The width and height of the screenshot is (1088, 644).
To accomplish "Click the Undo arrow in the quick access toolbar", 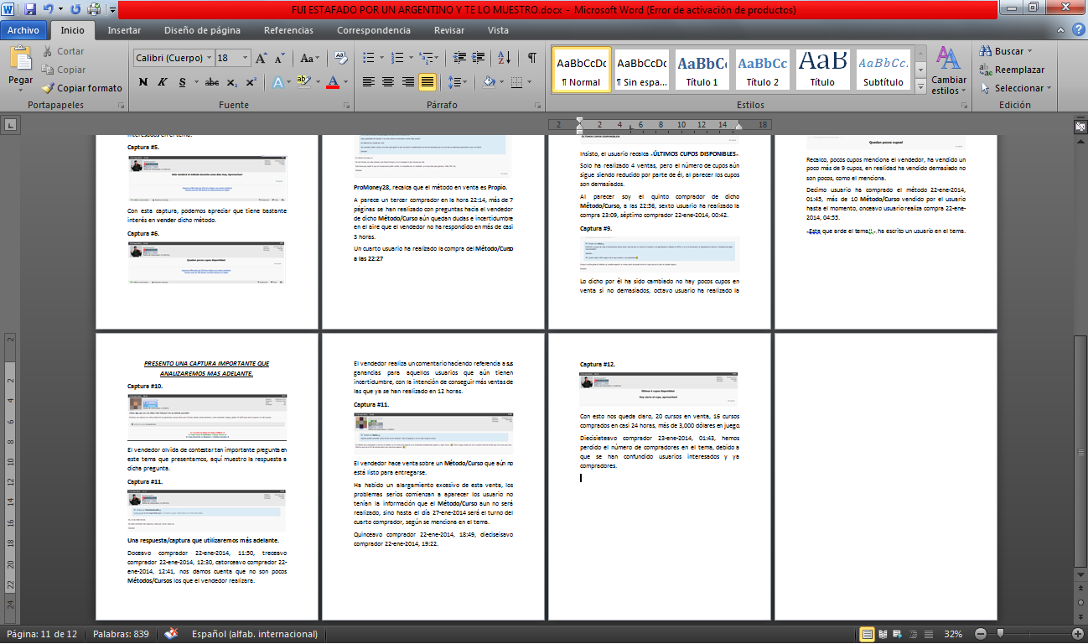I will pos(48,10).
